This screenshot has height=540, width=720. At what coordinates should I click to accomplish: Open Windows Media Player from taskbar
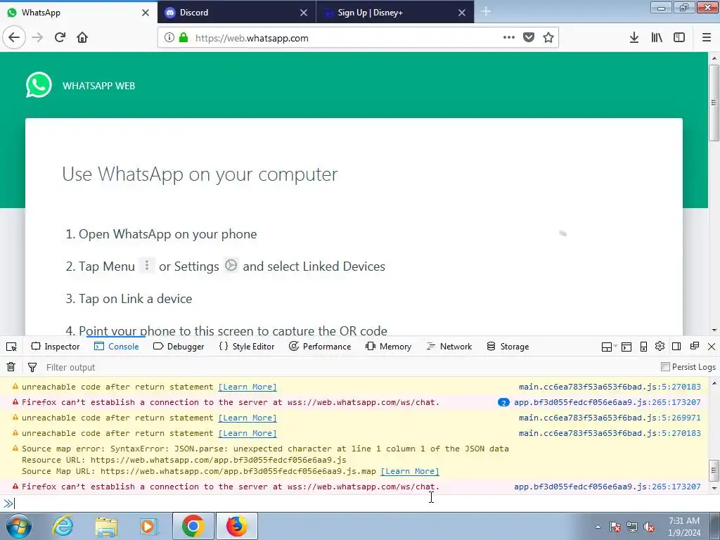(149, 526)
